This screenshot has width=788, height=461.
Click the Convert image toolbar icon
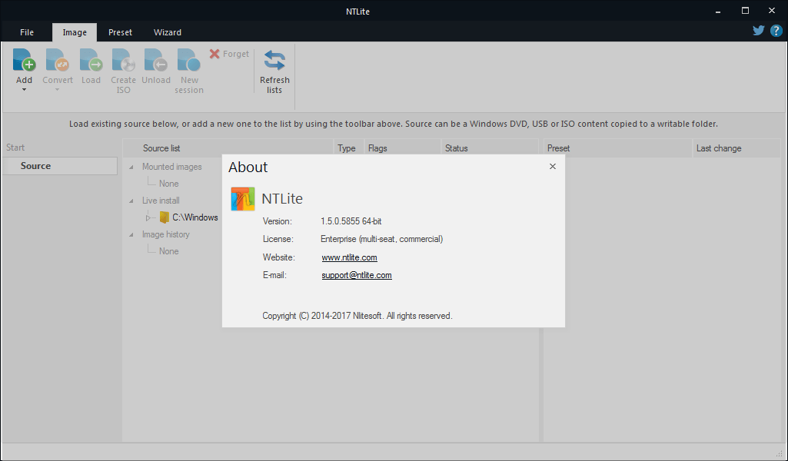pyautogui.click(x=58, y=61)
